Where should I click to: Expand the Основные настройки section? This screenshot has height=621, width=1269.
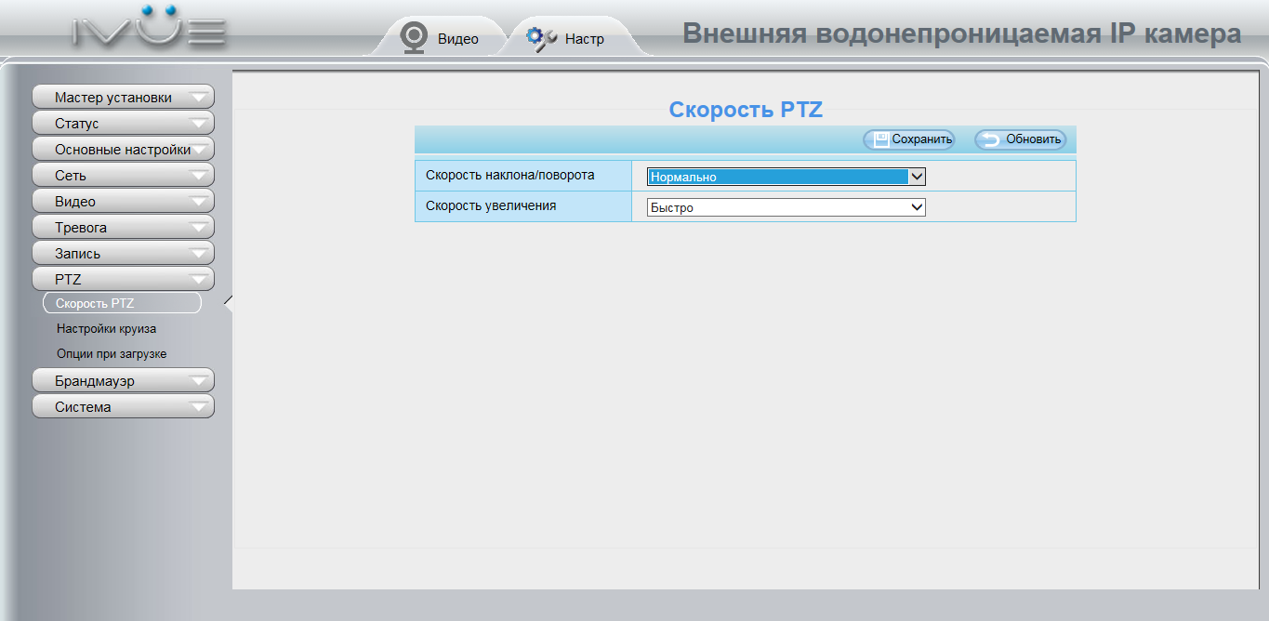tap(124, 149)
